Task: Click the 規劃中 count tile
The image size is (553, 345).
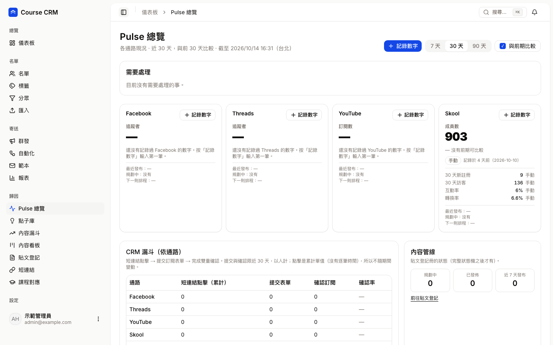Action: [430, 281]
